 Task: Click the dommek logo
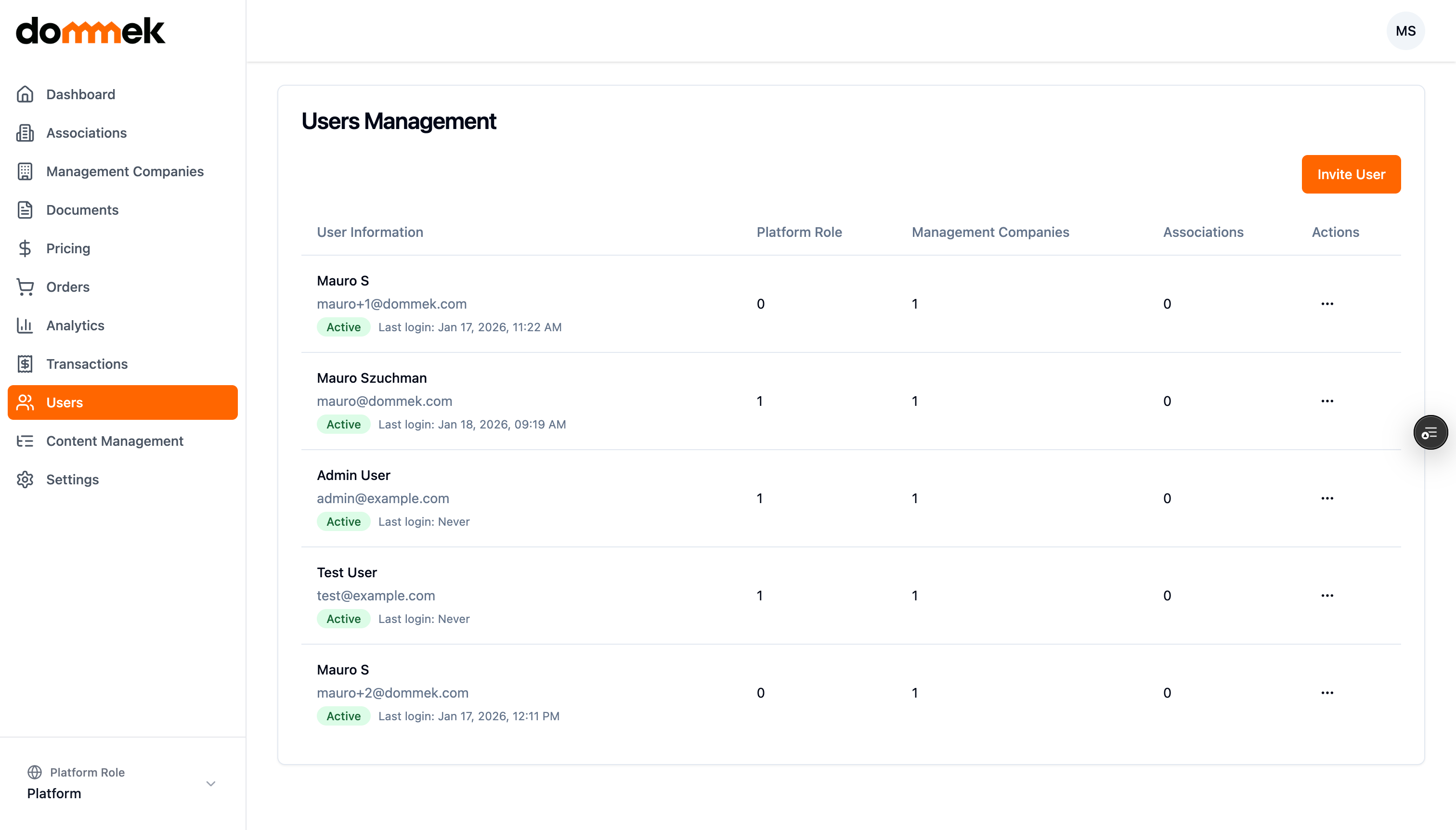pyautogui.click(x=91, y=31)
